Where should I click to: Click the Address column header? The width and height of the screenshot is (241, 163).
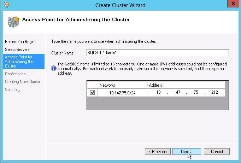[x=186, y=85]
